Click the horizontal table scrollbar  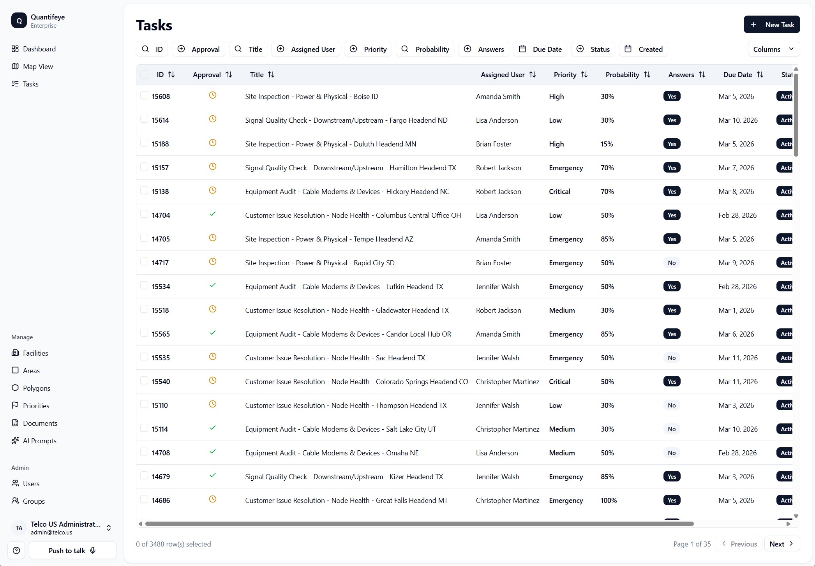coord(419,524)
